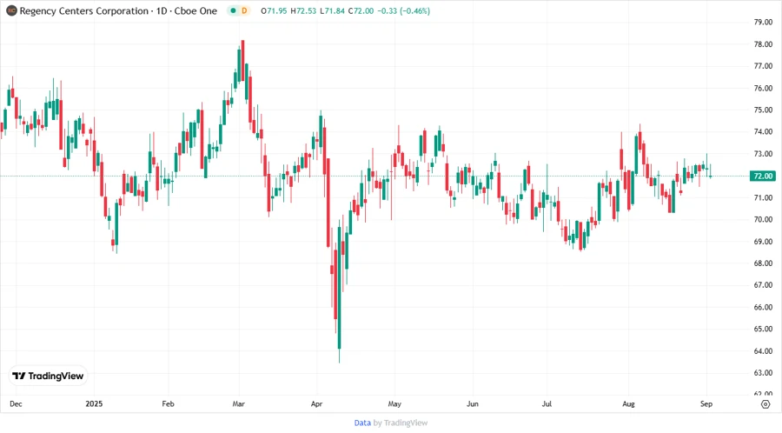782x433 pixels.
Task: Select the current price label 72.00
Action: [x=763, y=177]
